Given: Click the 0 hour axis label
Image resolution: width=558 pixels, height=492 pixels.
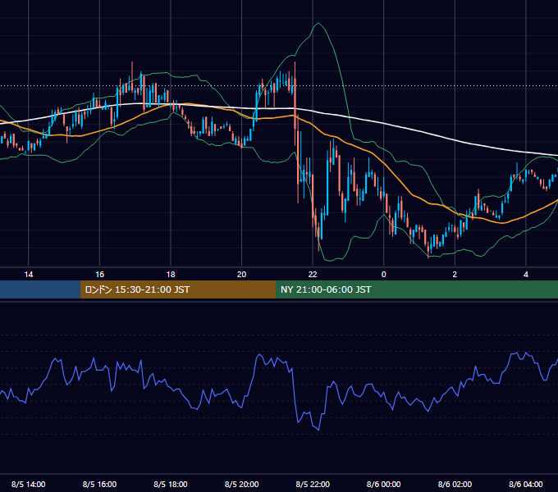Looking at the screenshot, I should (384, 275).
